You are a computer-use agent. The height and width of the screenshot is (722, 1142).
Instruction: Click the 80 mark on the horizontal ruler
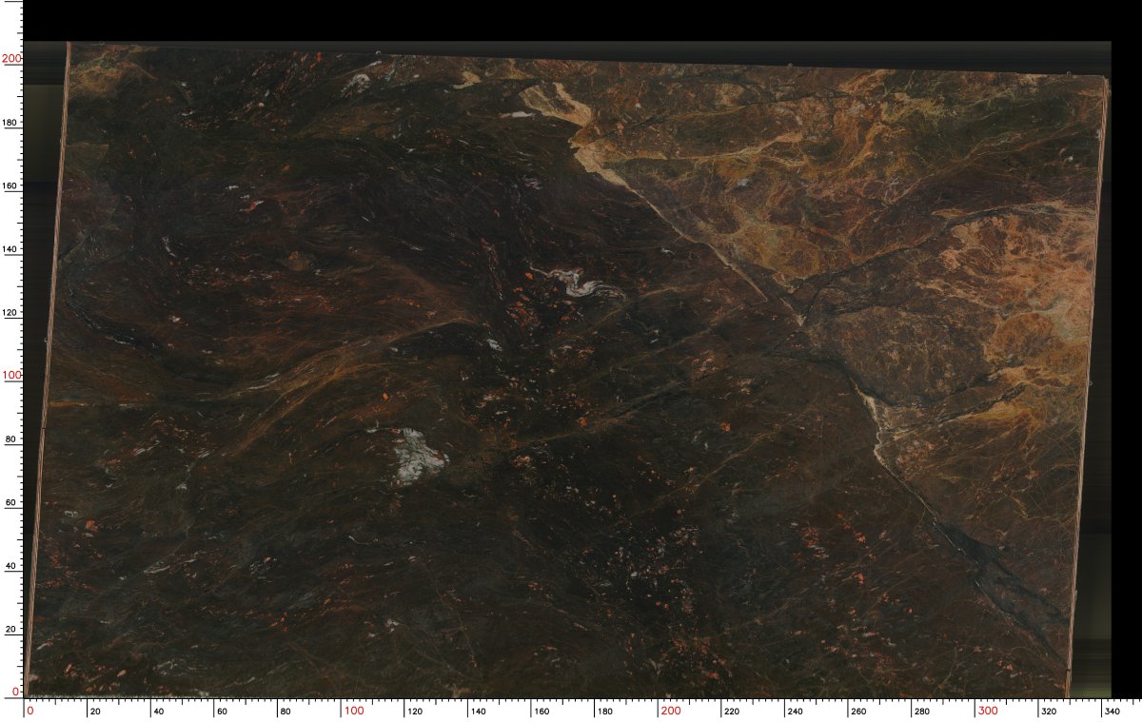285,711
